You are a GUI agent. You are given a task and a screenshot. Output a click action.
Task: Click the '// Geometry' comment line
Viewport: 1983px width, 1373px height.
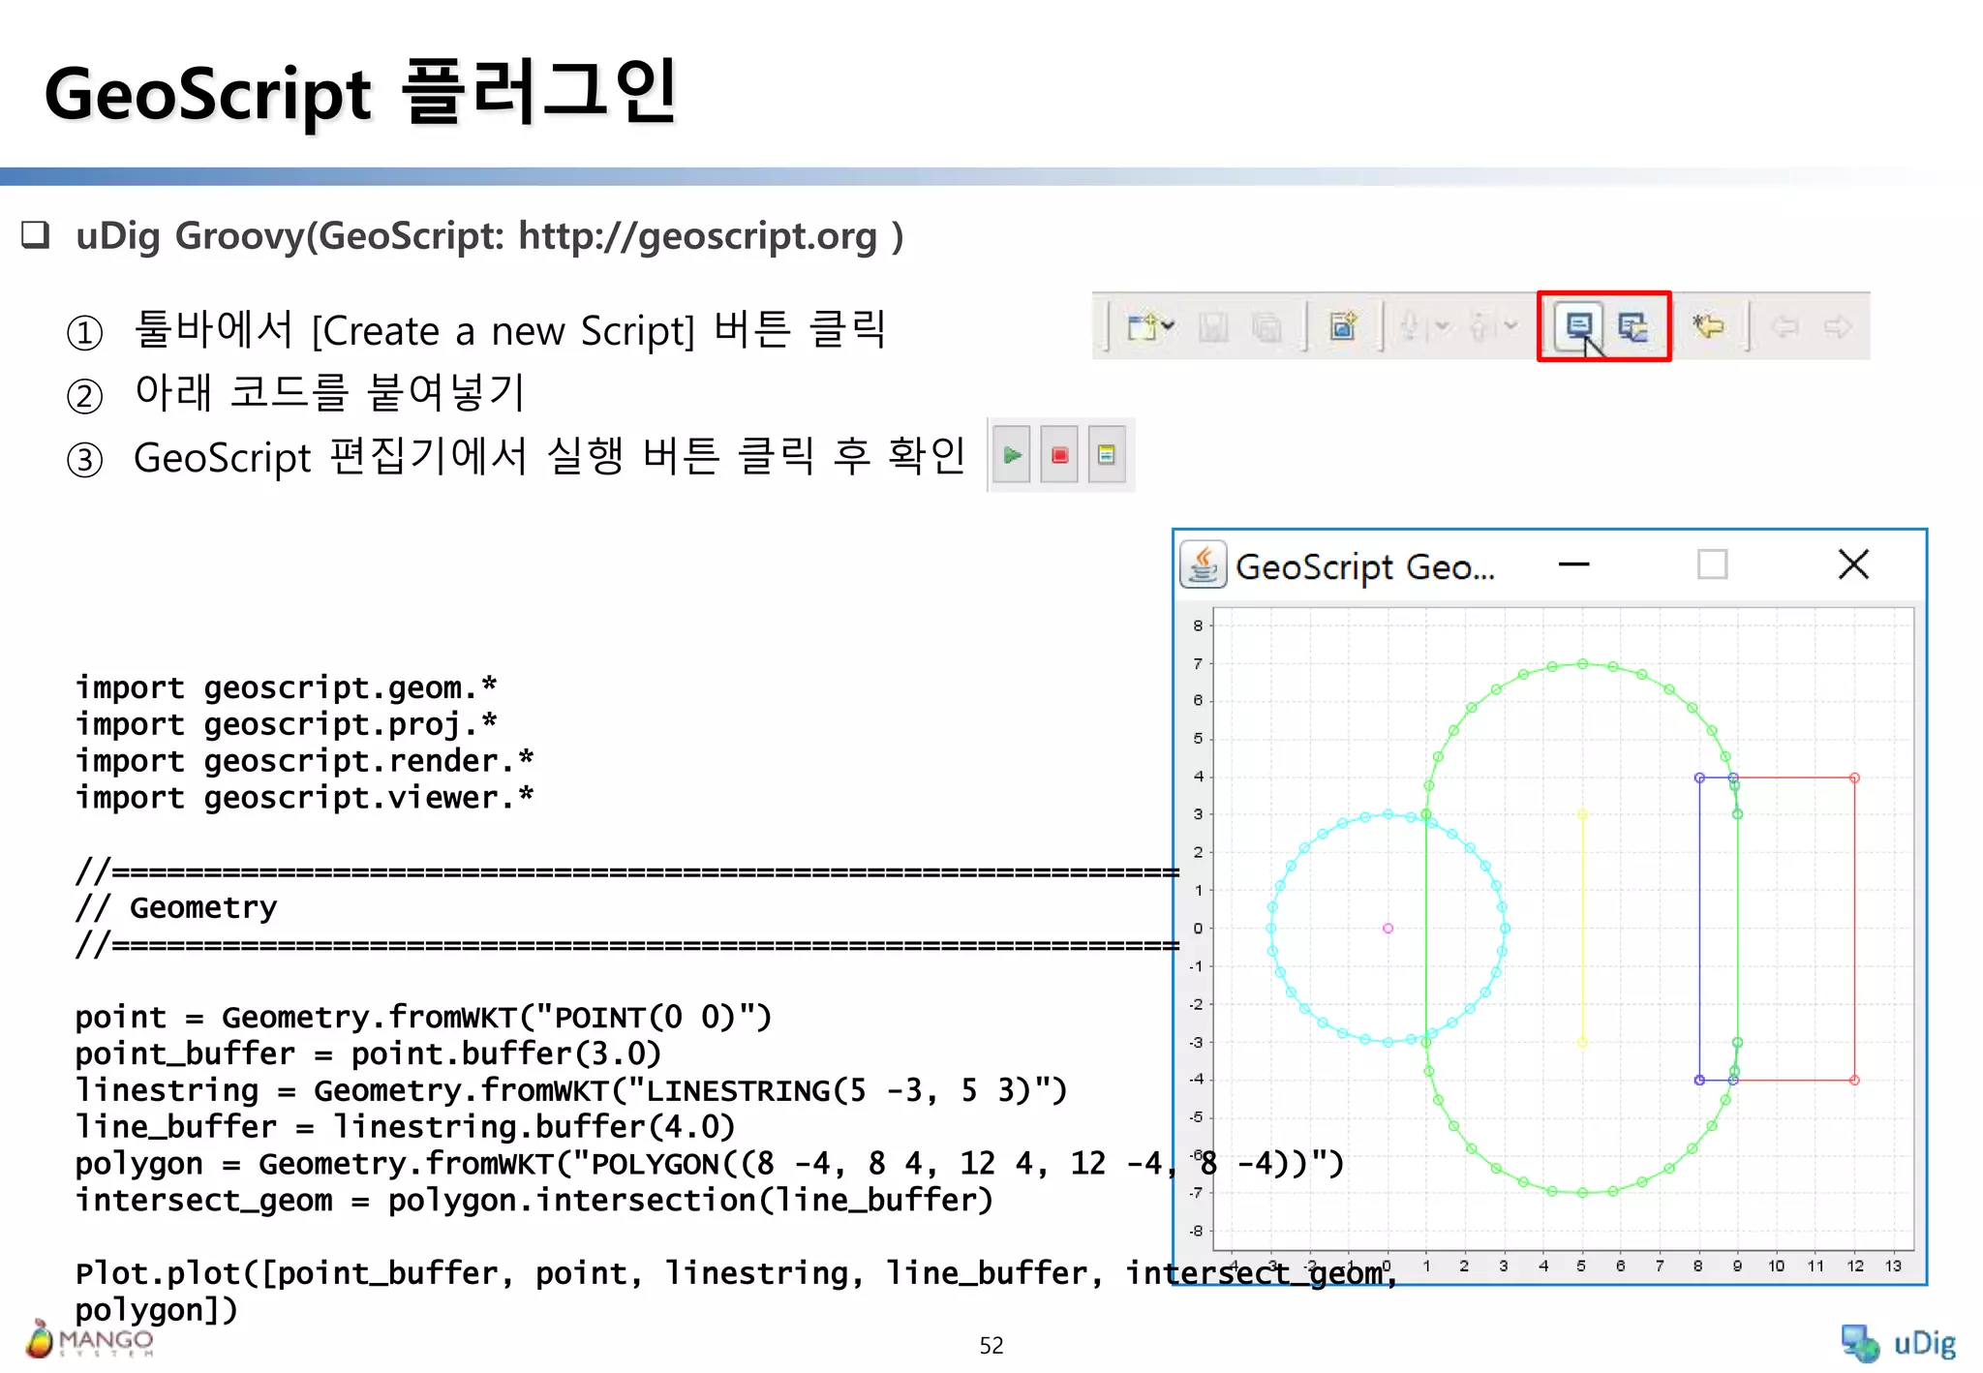tap(176, 907)
